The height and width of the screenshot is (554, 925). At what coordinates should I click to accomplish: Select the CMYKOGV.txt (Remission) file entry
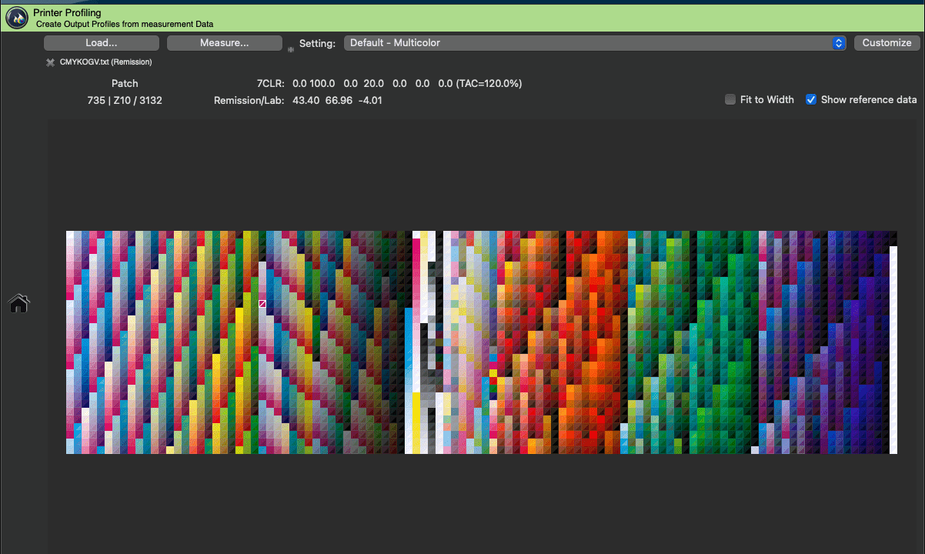pyautogui.click(x=105, y=62)
